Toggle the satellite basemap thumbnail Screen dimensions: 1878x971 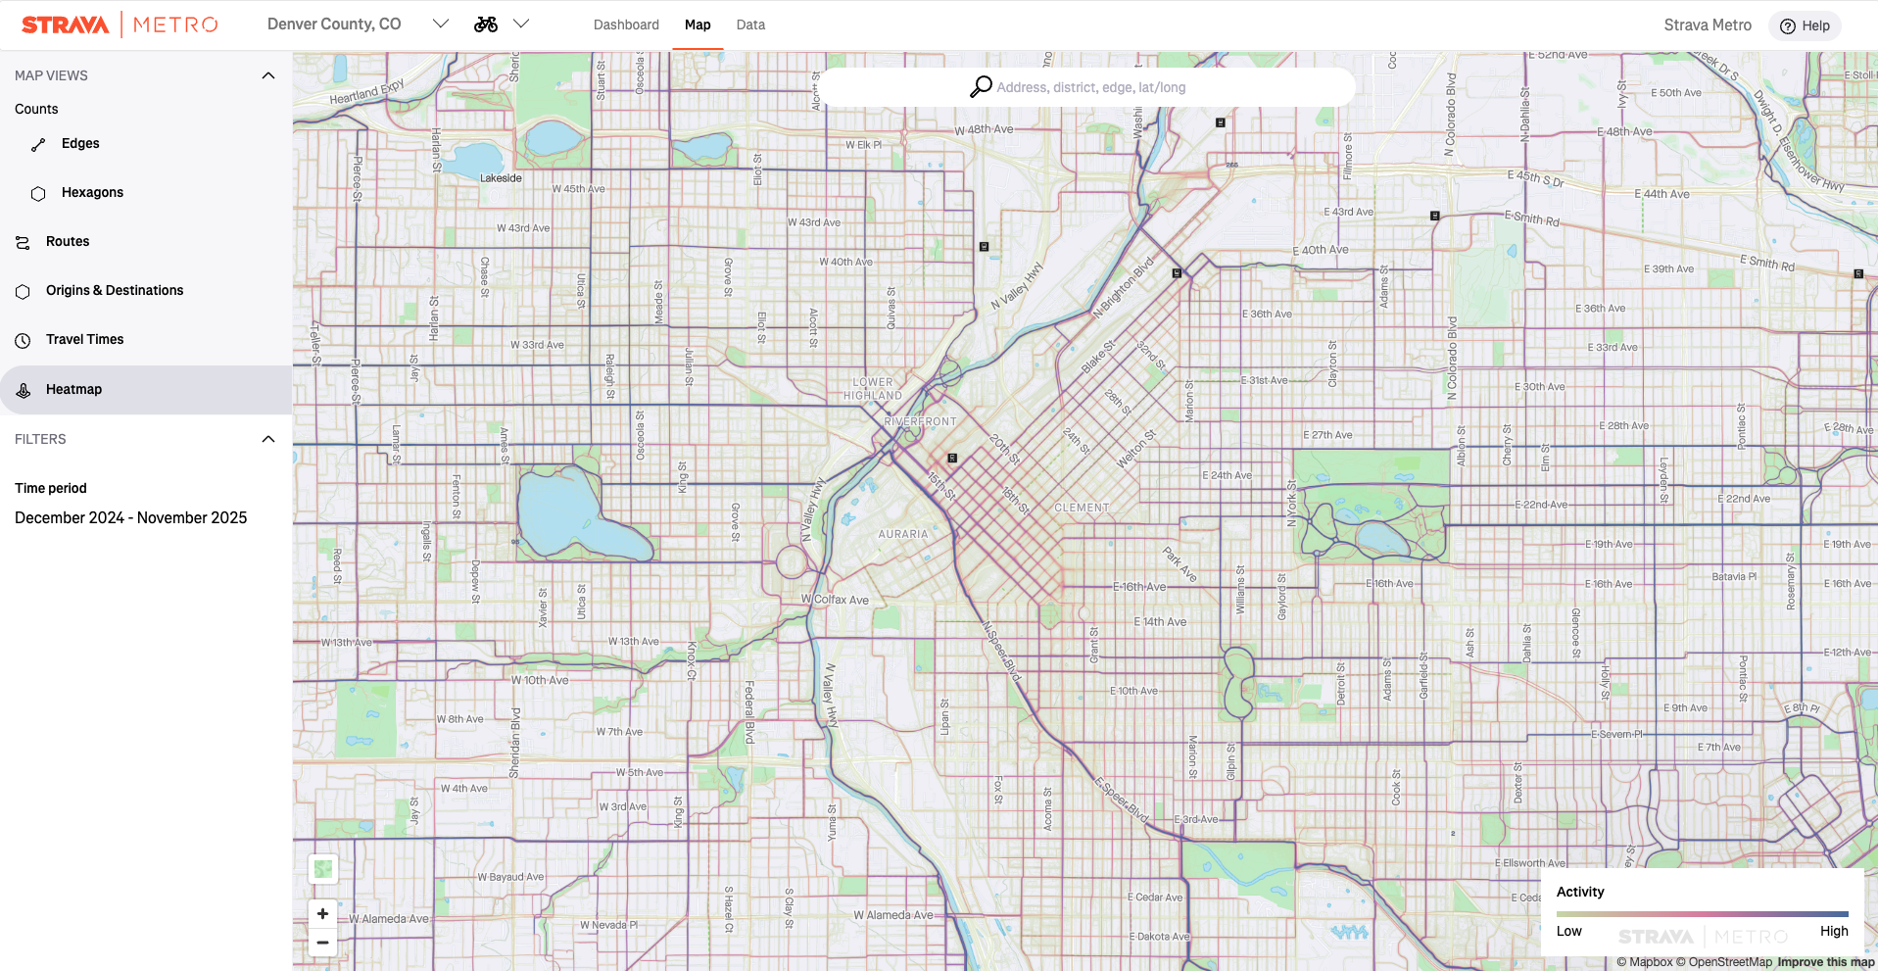(323, 869)
